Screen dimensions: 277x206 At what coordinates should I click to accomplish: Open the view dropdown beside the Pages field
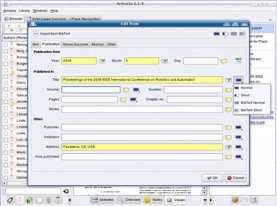click(133, 100)
